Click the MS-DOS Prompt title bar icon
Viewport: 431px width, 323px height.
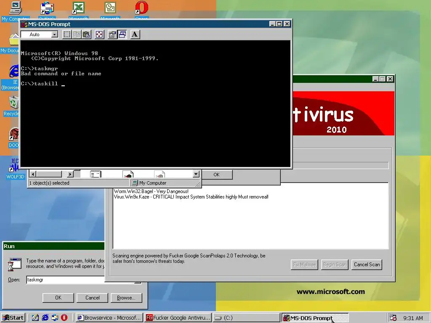coord(24,24)
